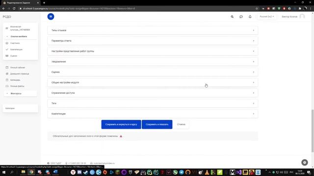
Task: Toggle the blue sidebar hamburger button
Action: pos(51,17)
